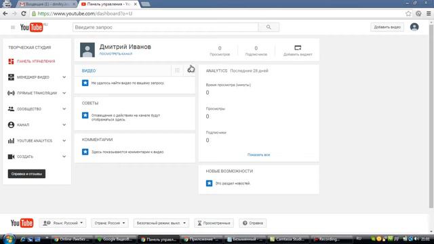Click the extension icon beside the bookmark star
Viewport: 434px width, 244px height.
(418, 14)
